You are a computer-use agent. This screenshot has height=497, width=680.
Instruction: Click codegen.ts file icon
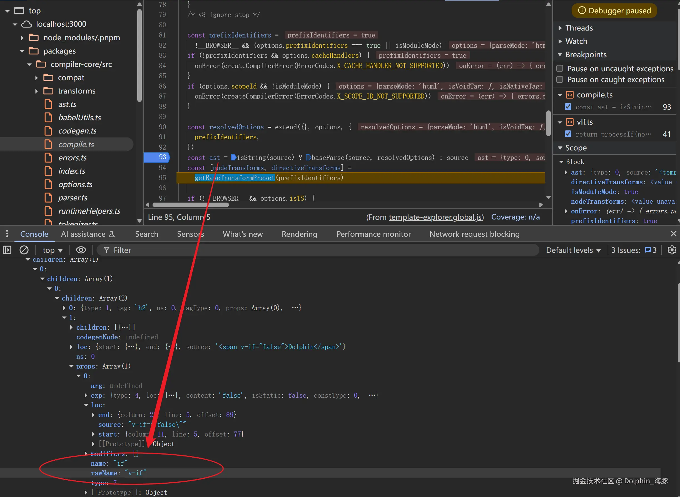click(x=48, y=131)
